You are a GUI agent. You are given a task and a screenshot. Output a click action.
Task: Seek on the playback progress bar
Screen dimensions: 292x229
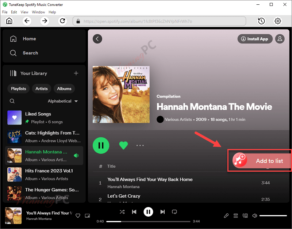tap(148, 222)
